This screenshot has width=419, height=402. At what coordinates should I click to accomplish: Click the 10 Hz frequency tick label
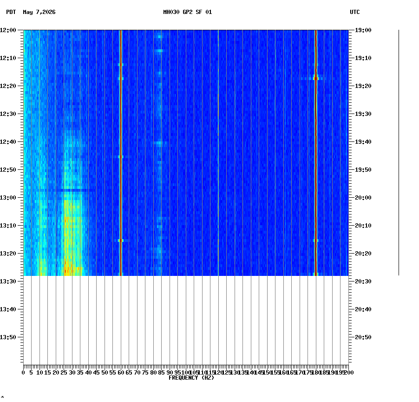coord(39,373)
